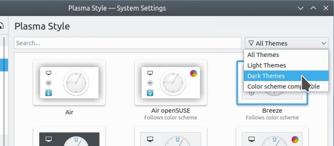Pick All Themes option in the open list
Viewport: 334px width, 146px height.
(x=286, y=55)
